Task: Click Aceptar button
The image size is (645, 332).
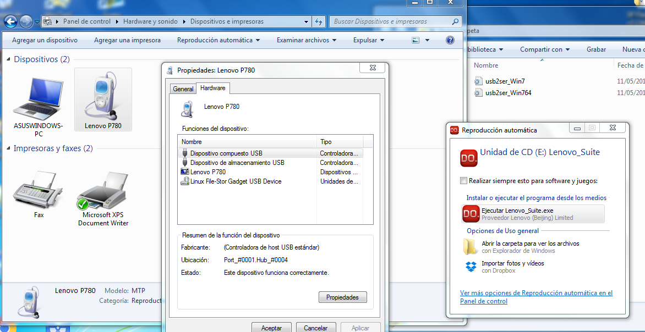Action: tap(271, 328)
